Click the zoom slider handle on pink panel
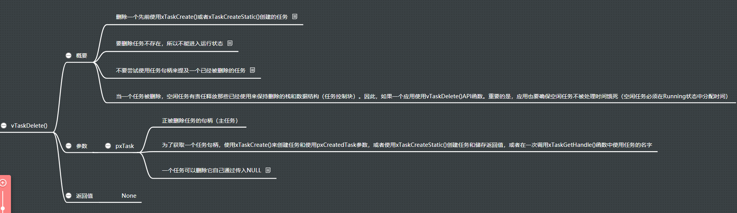 point(3,208)
